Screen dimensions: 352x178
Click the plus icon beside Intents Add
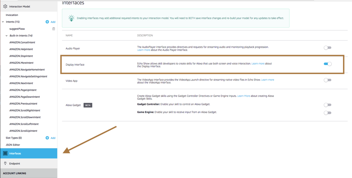47,22
